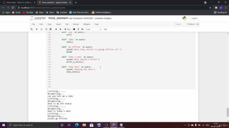Open the Chrome three-dot menu
This screenshot has height=128, width=229.
(x=226, y=8)
